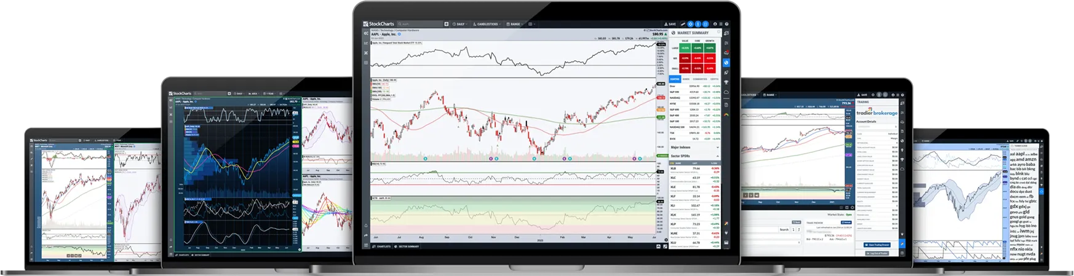
Task: Open the Candlesticks chart type dropdown
Action: [x=487, y=24]
